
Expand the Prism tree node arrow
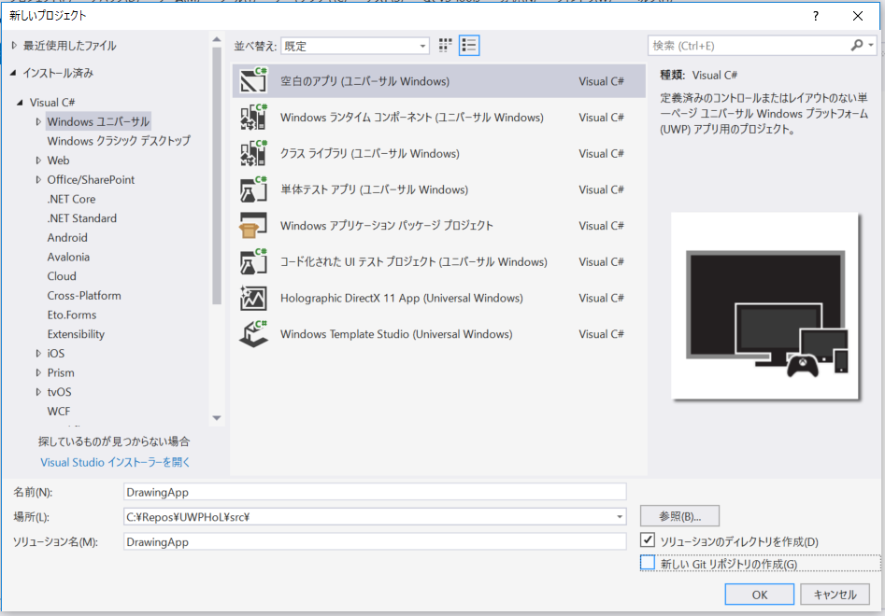pyautogui.click(x=38, y=372)
